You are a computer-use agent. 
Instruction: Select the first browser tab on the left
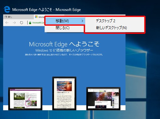(x=19, y=17)
